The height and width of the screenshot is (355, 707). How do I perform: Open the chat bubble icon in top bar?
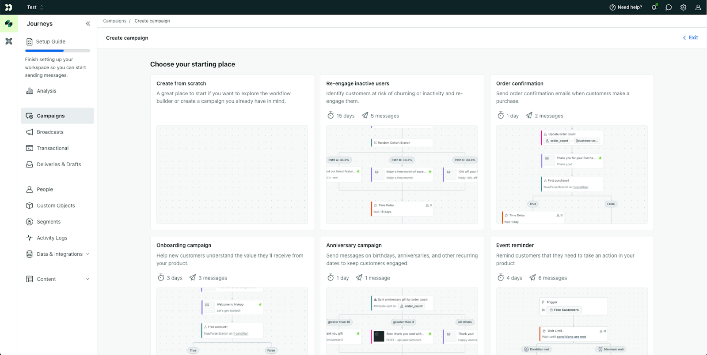669,7
